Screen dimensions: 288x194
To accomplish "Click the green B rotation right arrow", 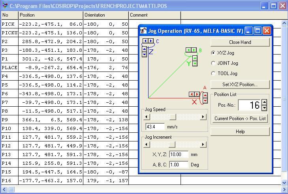I will pyautogui.click(x=194, y=50).
